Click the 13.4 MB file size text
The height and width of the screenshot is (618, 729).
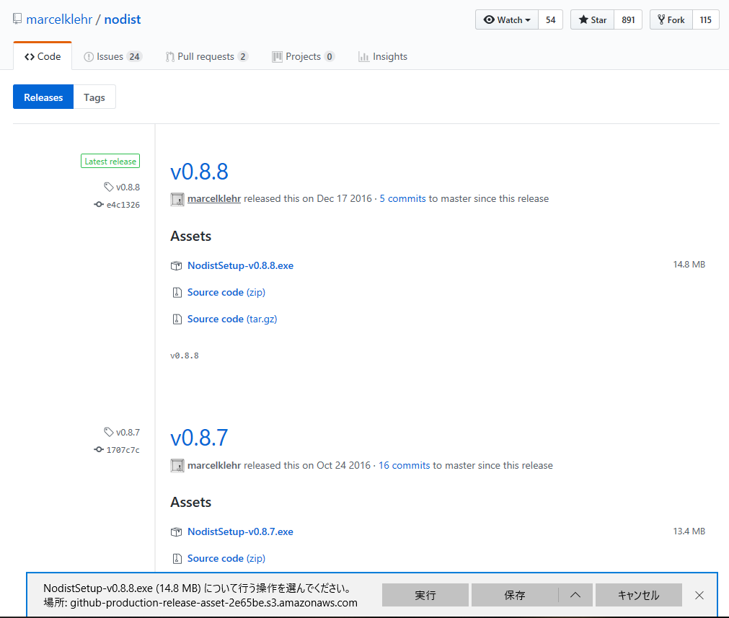point(689,531)
